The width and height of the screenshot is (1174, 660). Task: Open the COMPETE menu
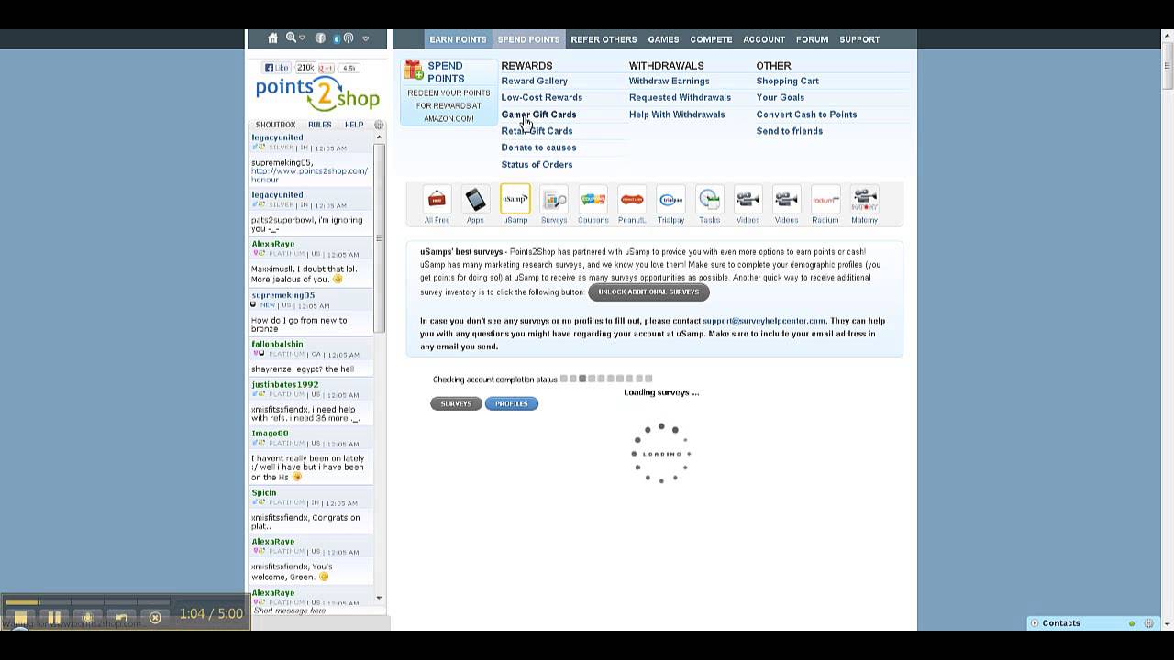(711, 39)
